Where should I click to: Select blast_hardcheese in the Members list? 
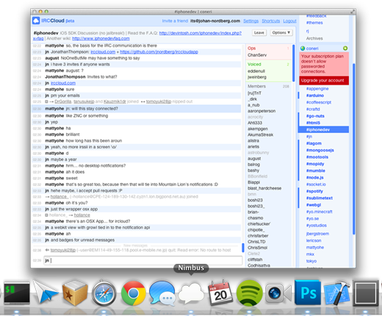(264, 188)
